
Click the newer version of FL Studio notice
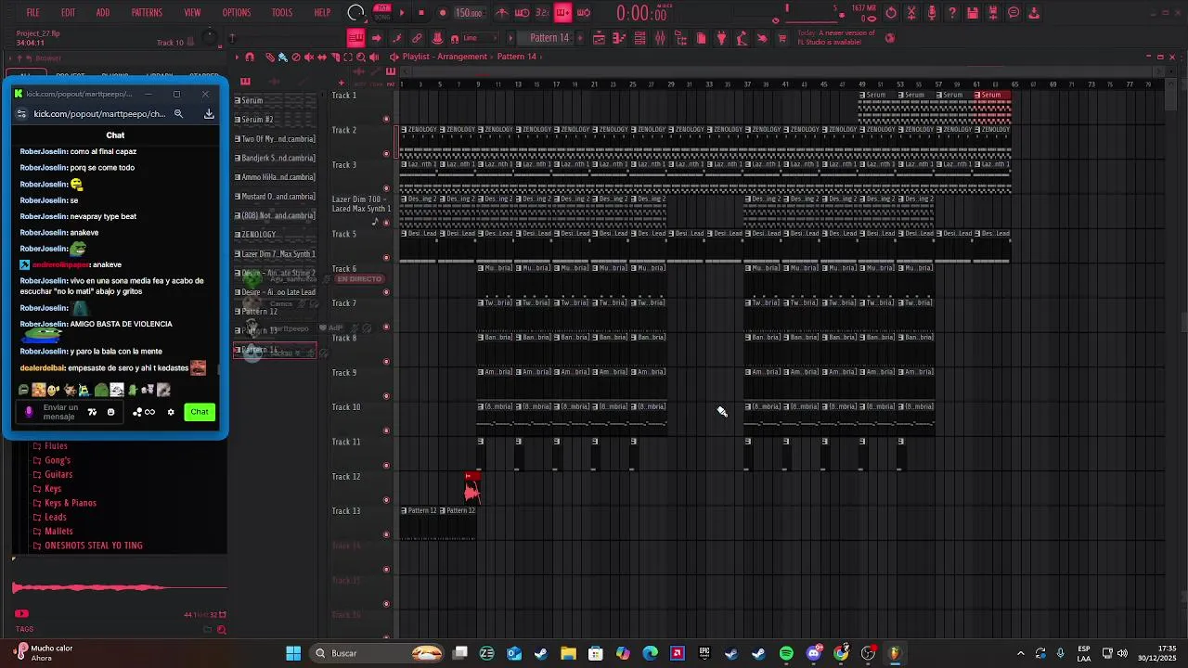click(x=836, y=37)
